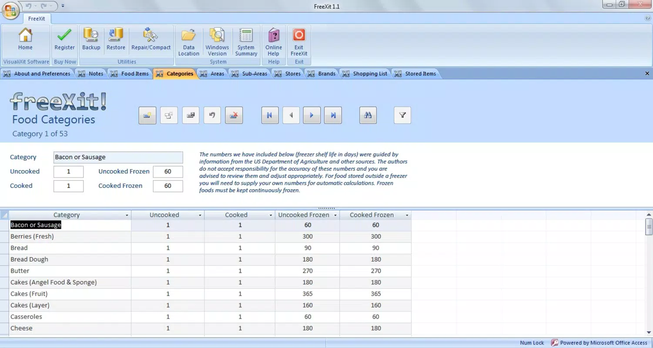
Task: Select the FreeXit ribbon tab
Action: 37,19
